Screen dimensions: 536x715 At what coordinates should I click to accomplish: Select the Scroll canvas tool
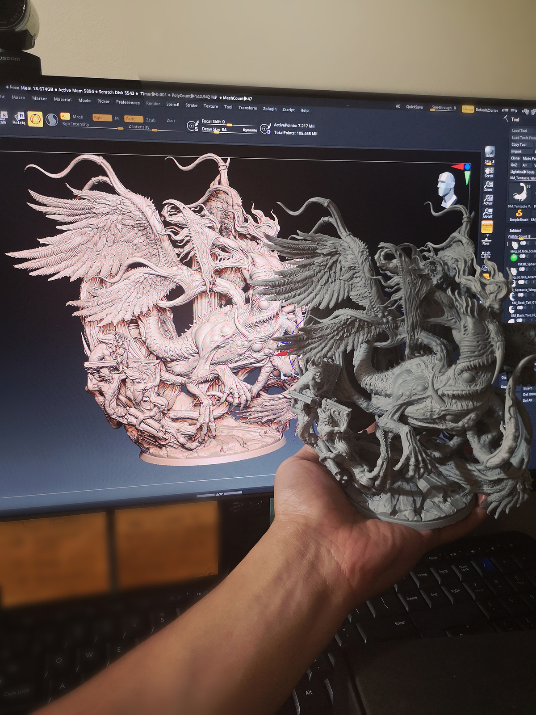pyautogui.click(x=489, y=172)
